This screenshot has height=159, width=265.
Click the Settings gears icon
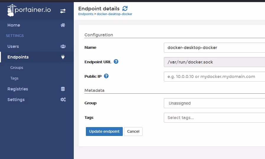click(x=63, y=100)
